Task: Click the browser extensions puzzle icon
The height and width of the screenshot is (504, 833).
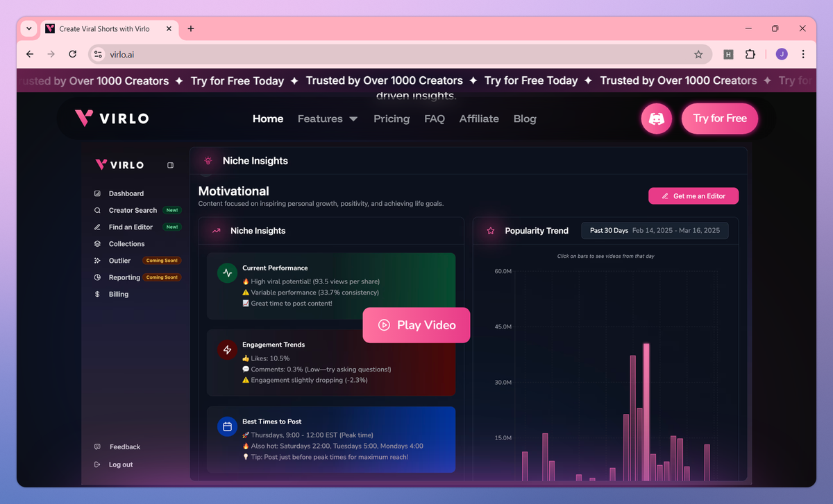Action: pyautogui.click(x=750, y=54)
